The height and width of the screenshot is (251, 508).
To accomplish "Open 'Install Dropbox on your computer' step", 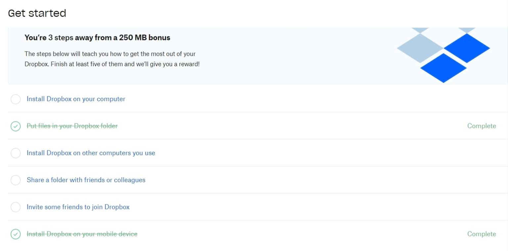I will (x=76, y=99).
